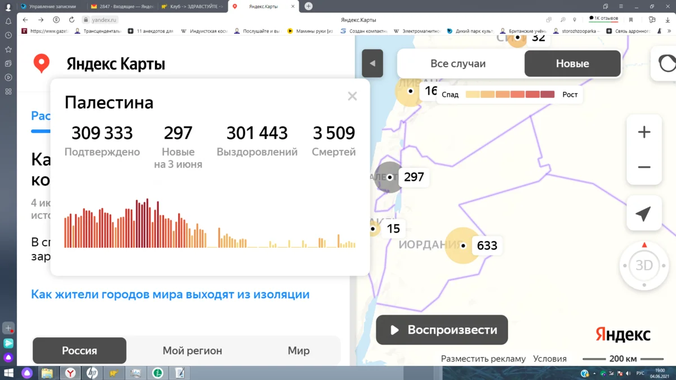Viewport: 676px width, 380px height.
Task: Collapse the side panel with the left arrow
Action: pos(372,64)
